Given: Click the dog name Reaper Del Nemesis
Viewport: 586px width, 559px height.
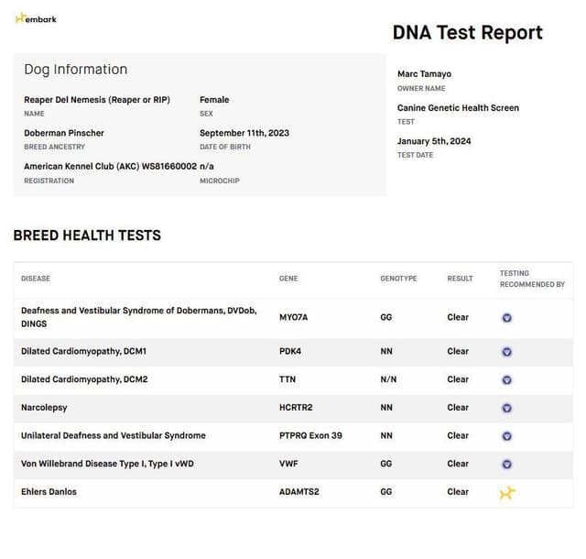Looking at the screenshot, I should click(x=97, y=100).
